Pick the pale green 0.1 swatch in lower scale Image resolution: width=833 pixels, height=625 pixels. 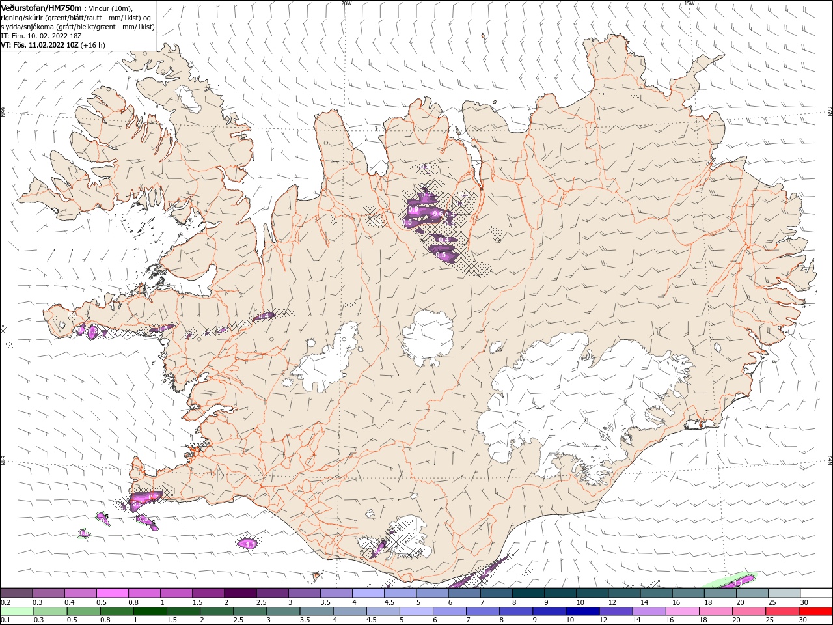(17, 611)
